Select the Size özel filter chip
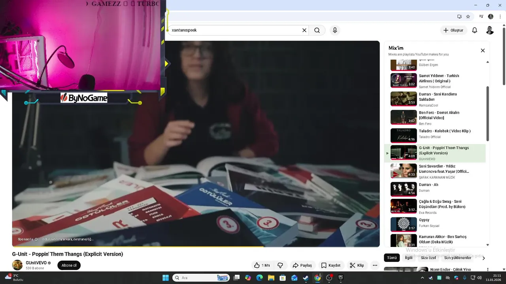 click(428, 258)
